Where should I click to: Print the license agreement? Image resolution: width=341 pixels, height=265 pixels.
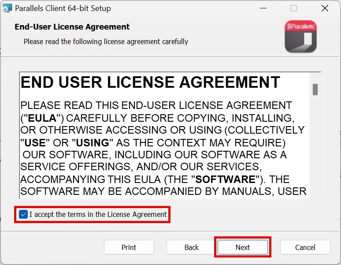tap(129, 247)
